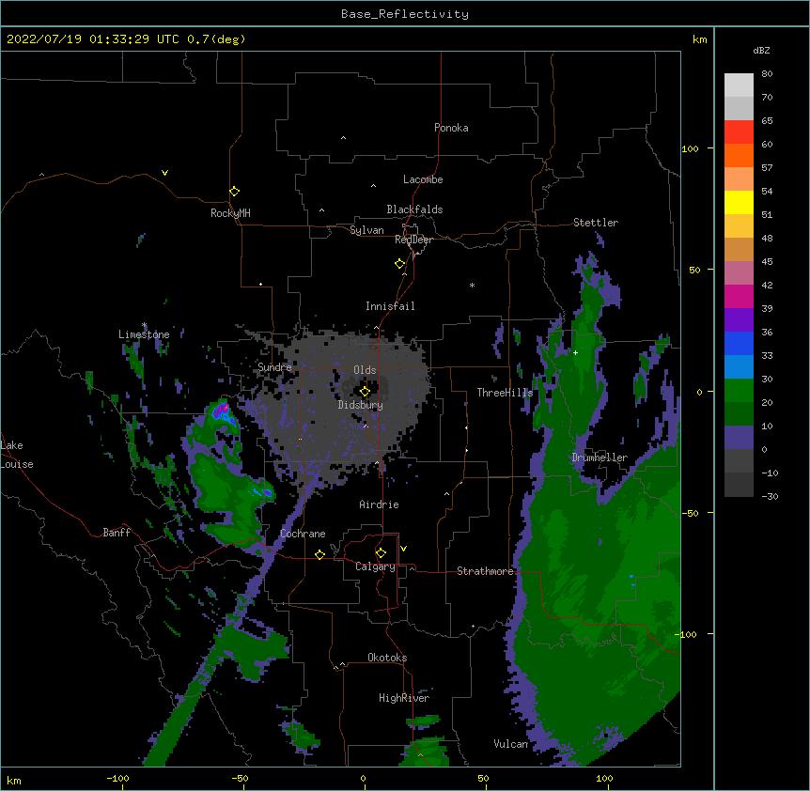Pick the light blue 30-33 dBZ swatch
This screenshot has width=810, height=791.
point(739,367)
